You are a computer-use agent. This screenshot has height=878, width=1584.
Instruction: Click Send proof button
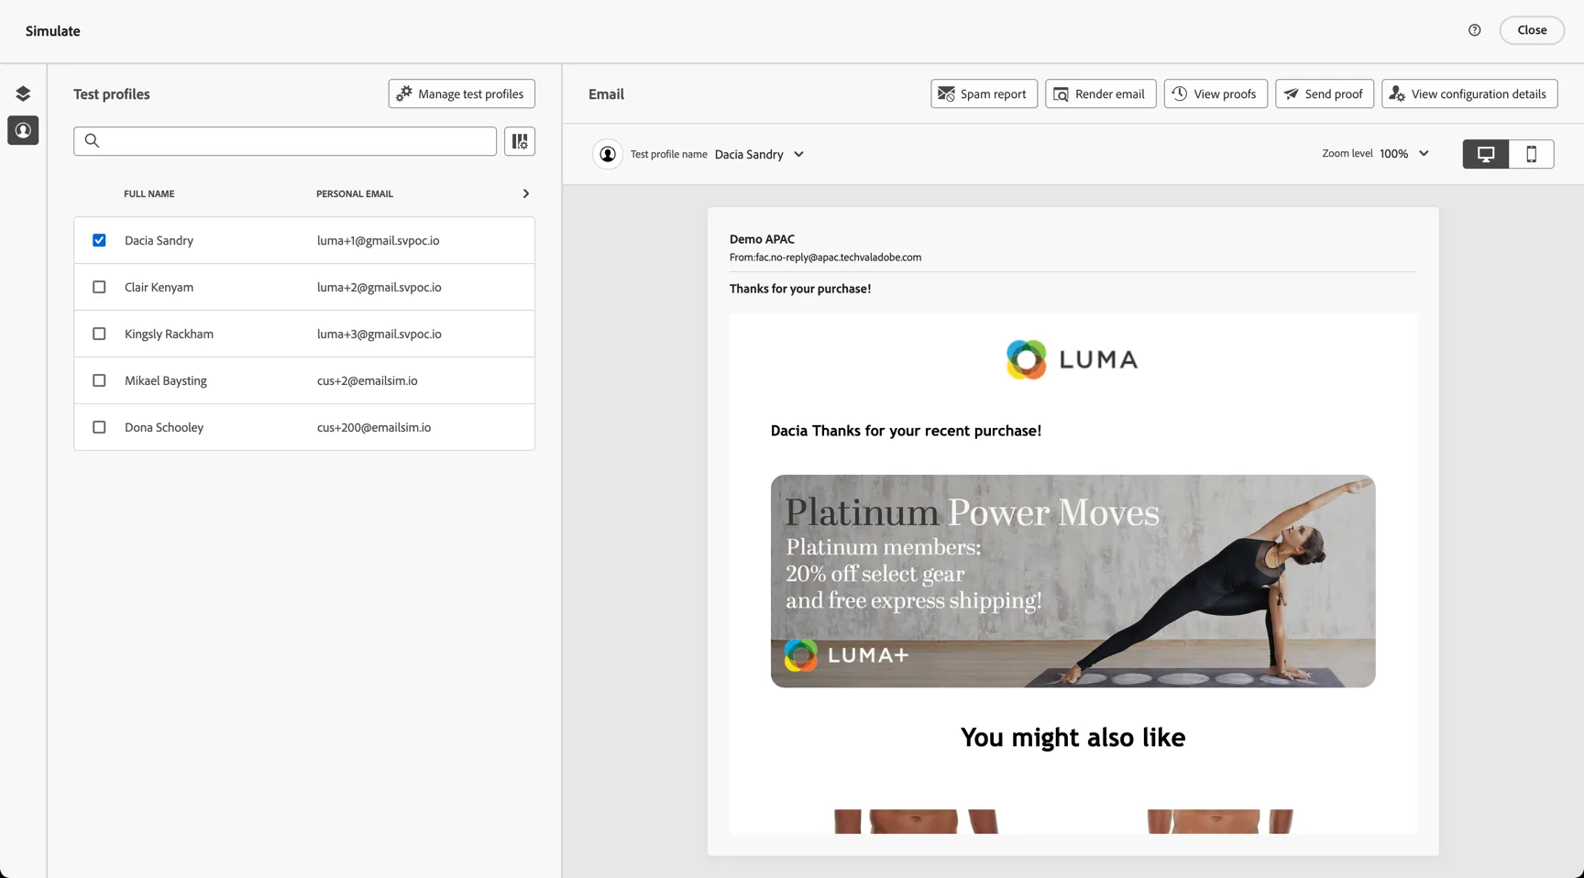tap(1324, 93)
